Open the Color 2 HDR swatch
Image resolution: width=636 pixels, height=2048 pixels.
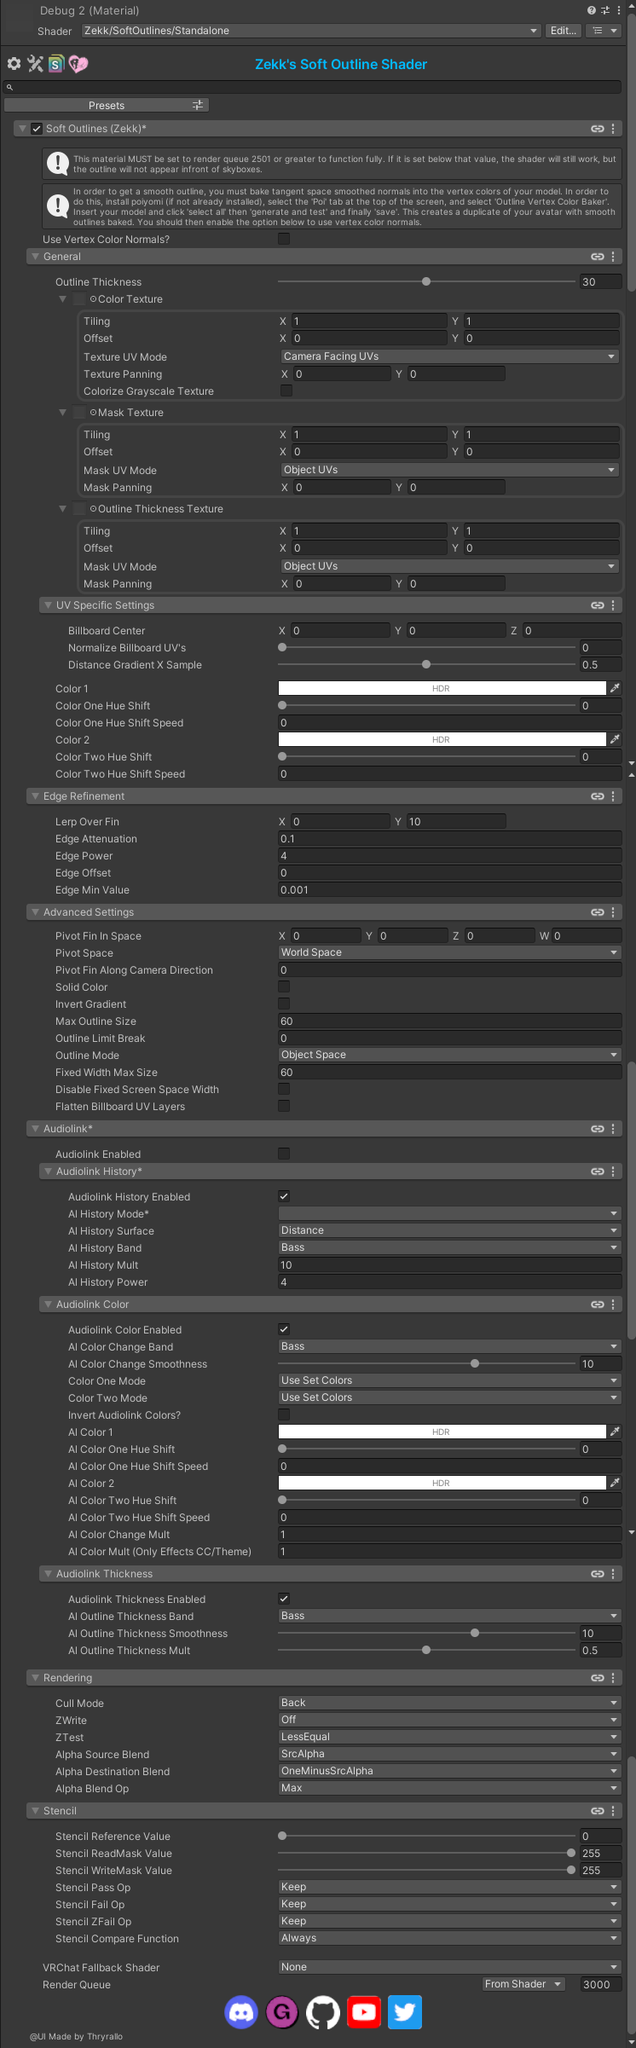pyautogui.click(x=442, y=739)
